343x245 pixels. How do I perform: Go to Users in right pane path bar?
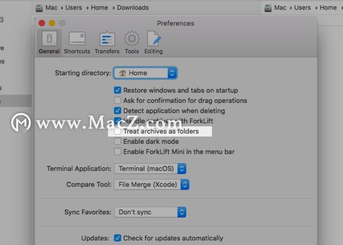303,8
